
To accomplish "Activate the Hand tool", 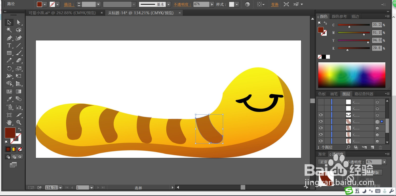I will [9, 123].
